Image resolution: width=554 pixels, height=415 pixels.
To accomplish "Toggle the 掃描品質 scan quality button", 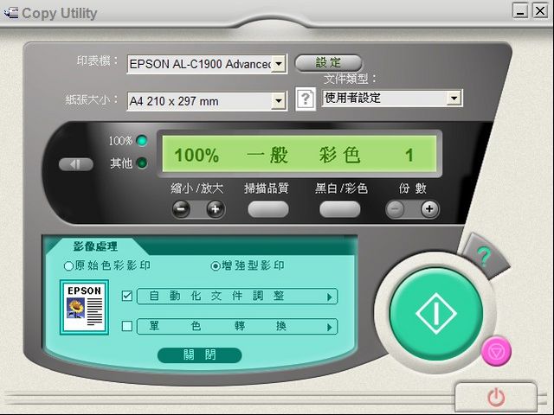I will [x=268, y=209].
